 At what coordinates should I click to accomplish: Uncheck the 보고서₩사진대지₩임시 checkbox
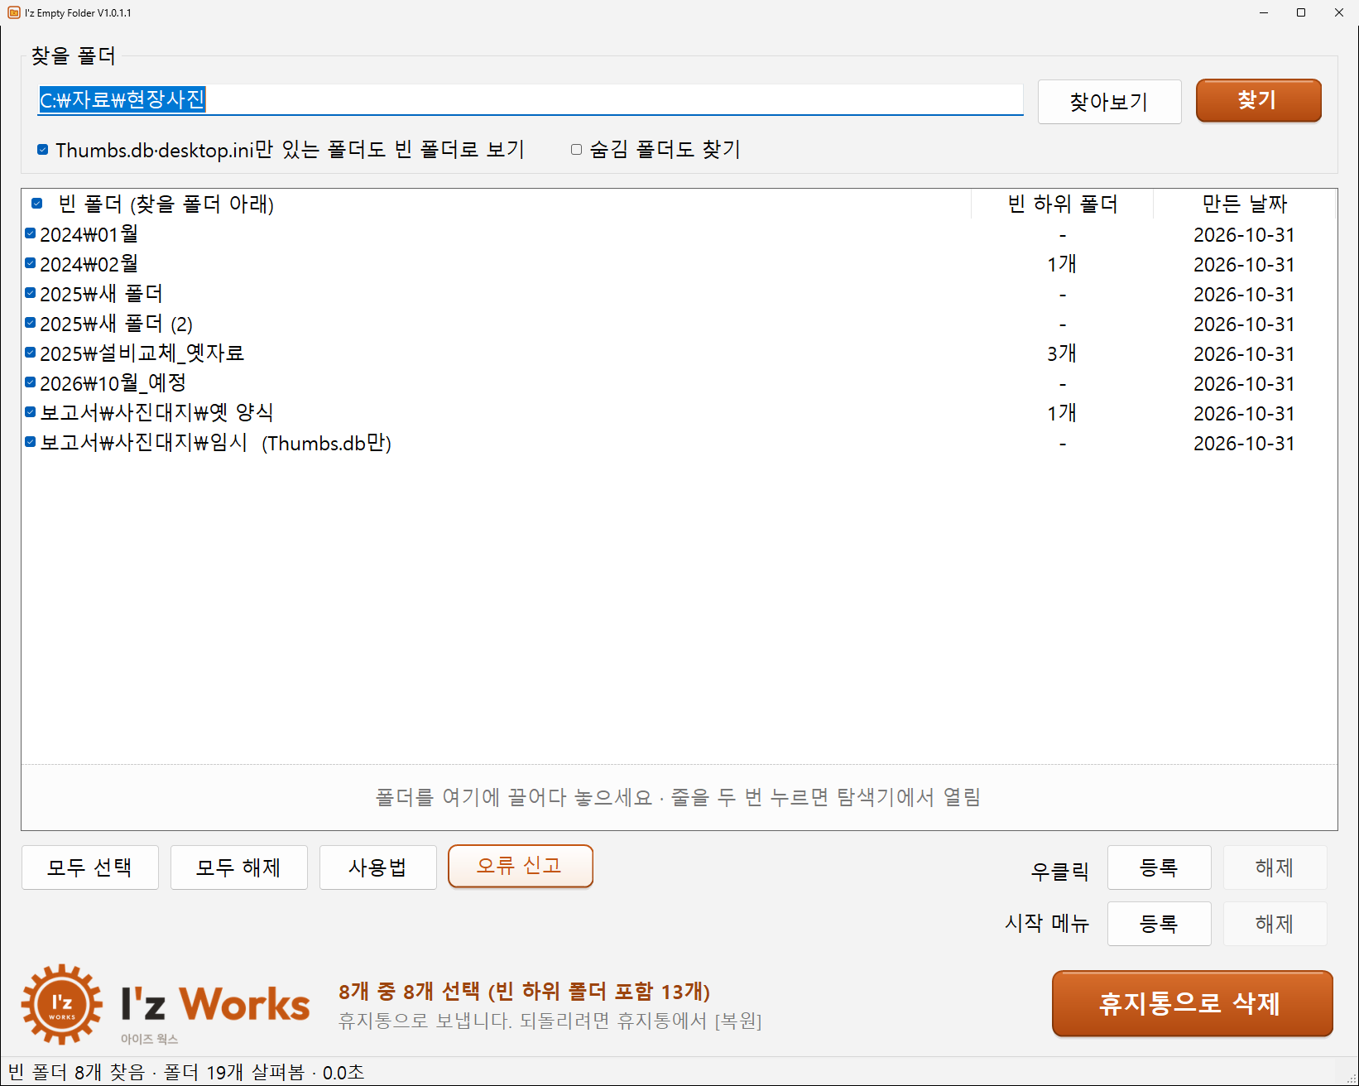(x=30, y=443)
